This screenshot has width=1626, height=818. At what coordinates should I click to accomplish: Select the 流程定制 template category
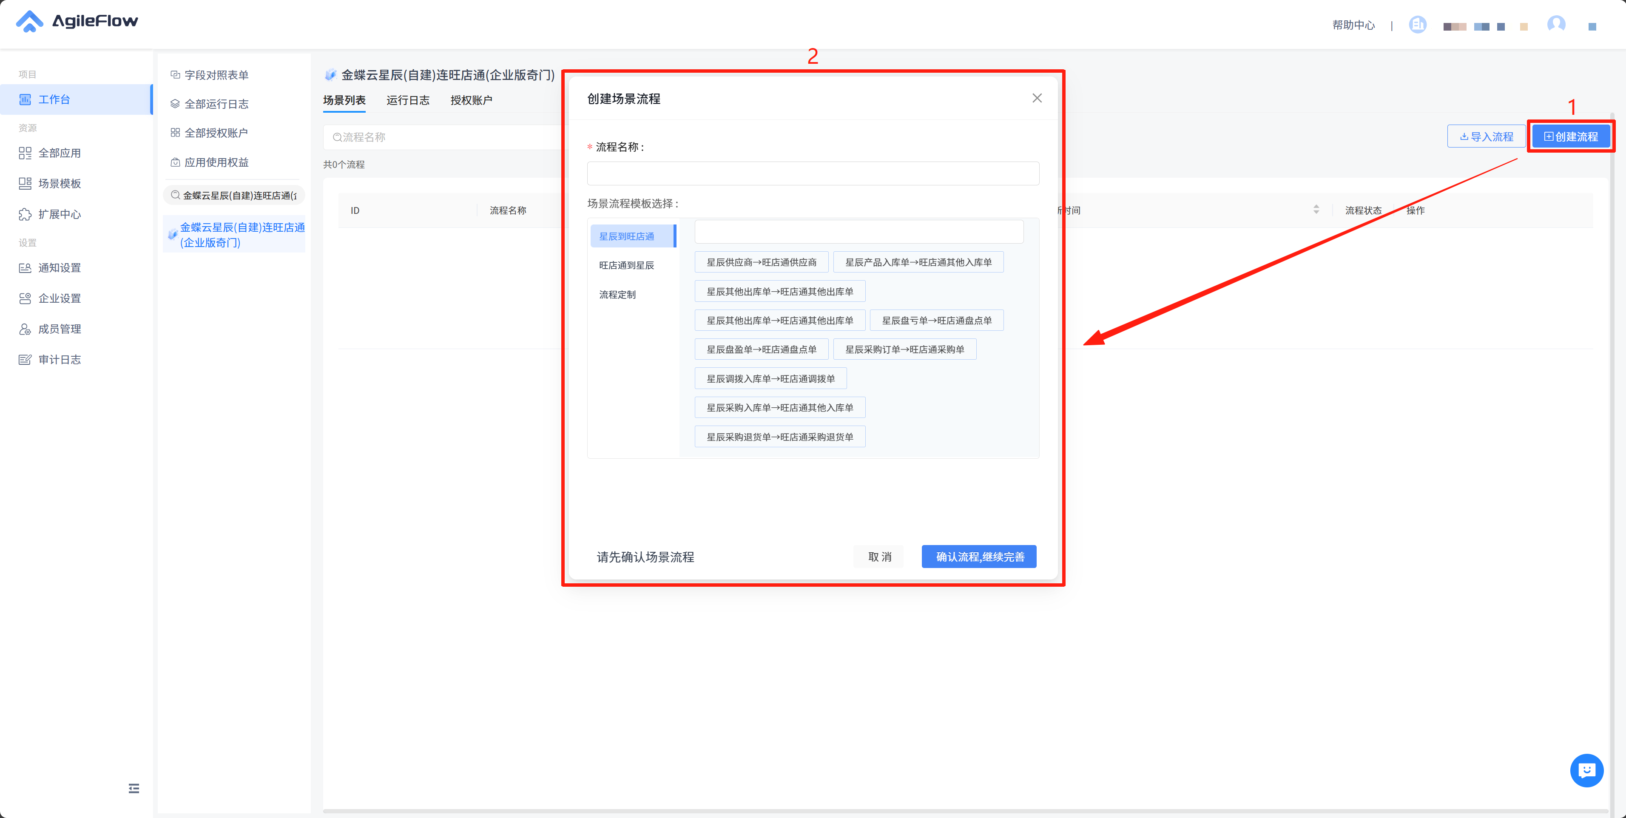click(617, 295)
